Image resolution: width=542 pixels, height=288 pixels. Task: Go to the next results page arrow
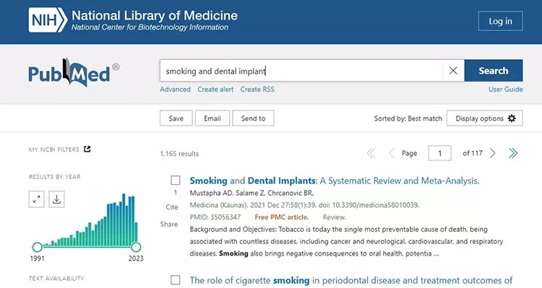(493, 153)
